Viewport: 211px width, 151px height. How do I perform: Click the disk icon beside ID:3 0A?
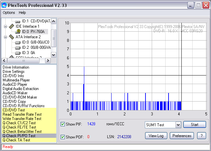click(x=17, y=53)
